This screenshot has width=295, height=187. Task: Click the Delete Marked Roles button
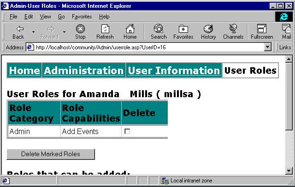[x=51, y=154]
